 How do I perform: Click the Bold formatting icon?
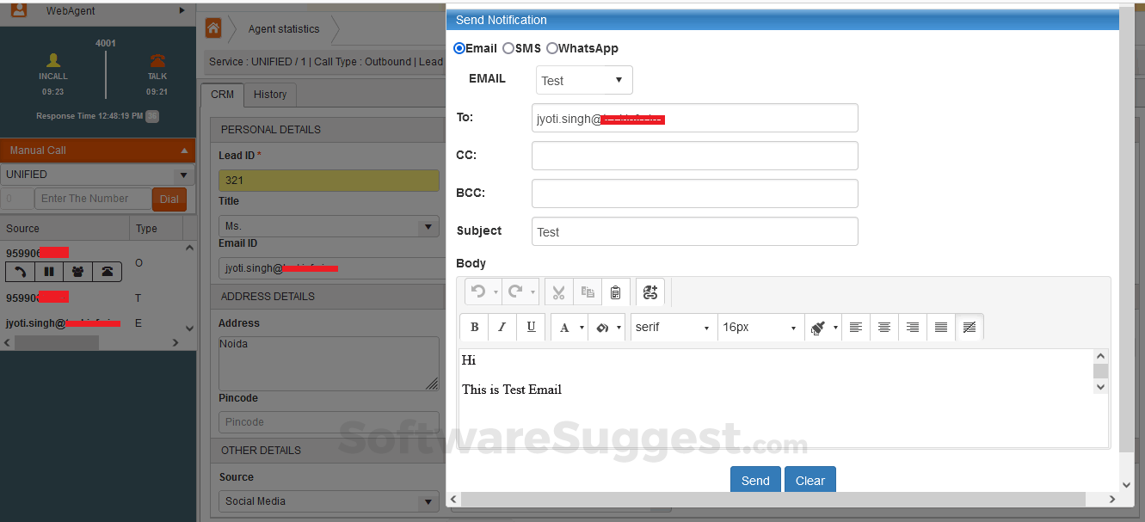474,327
